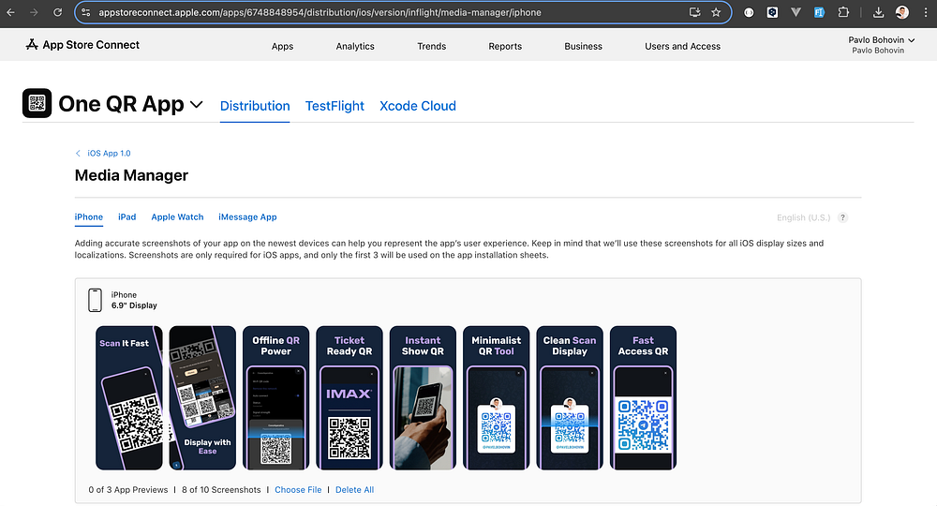Click the Media Manager heading
937x506 pixels.
[x=131, y=175]
